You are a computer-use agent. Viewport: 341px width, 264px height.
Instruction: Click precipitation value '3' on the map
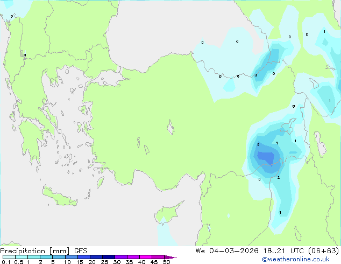pos(256,75)
